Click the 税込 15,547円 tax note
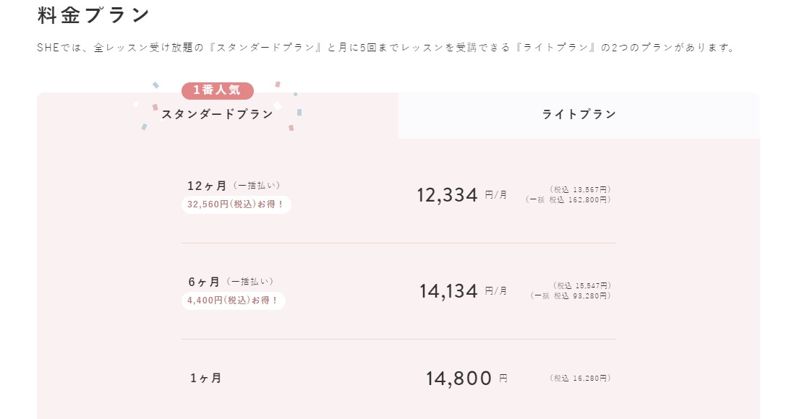 581,285
